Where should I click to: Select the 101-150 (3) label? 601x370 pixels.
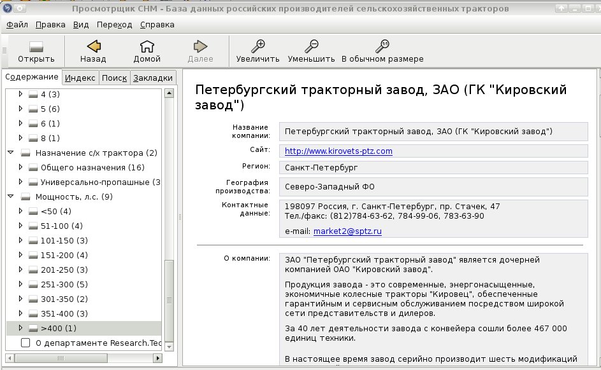[64, 241]
